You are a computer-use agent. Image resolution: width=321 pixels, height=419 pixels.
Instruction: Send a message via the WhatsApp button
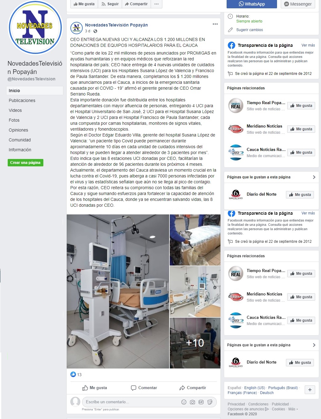point(252,4)
